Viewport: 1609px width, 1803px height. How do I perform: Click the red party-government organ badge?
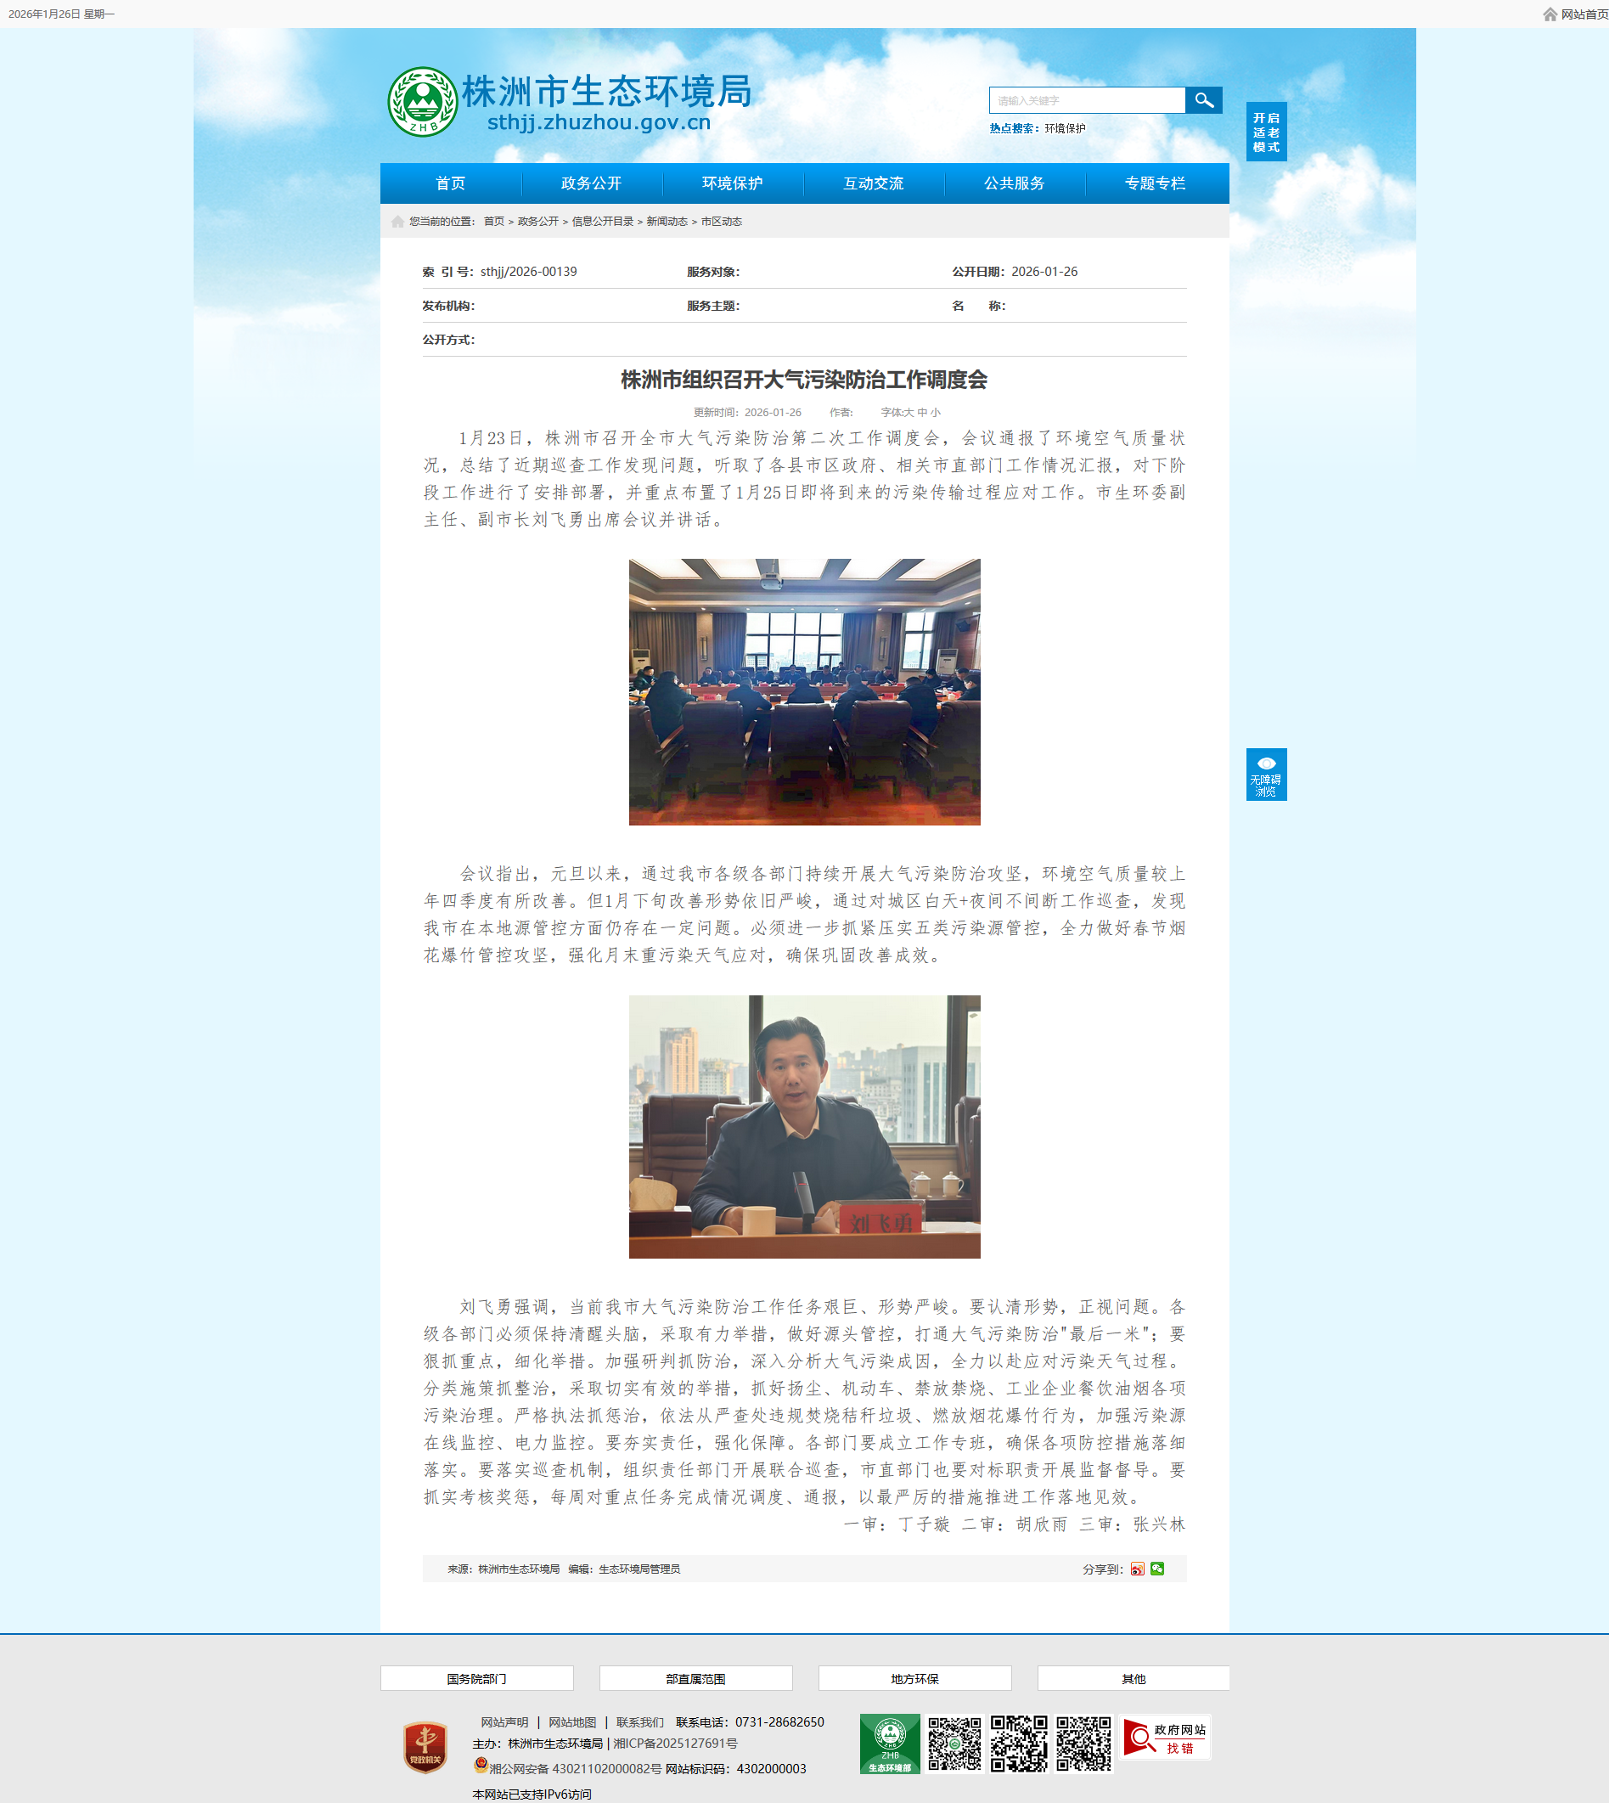(425, 1746)
